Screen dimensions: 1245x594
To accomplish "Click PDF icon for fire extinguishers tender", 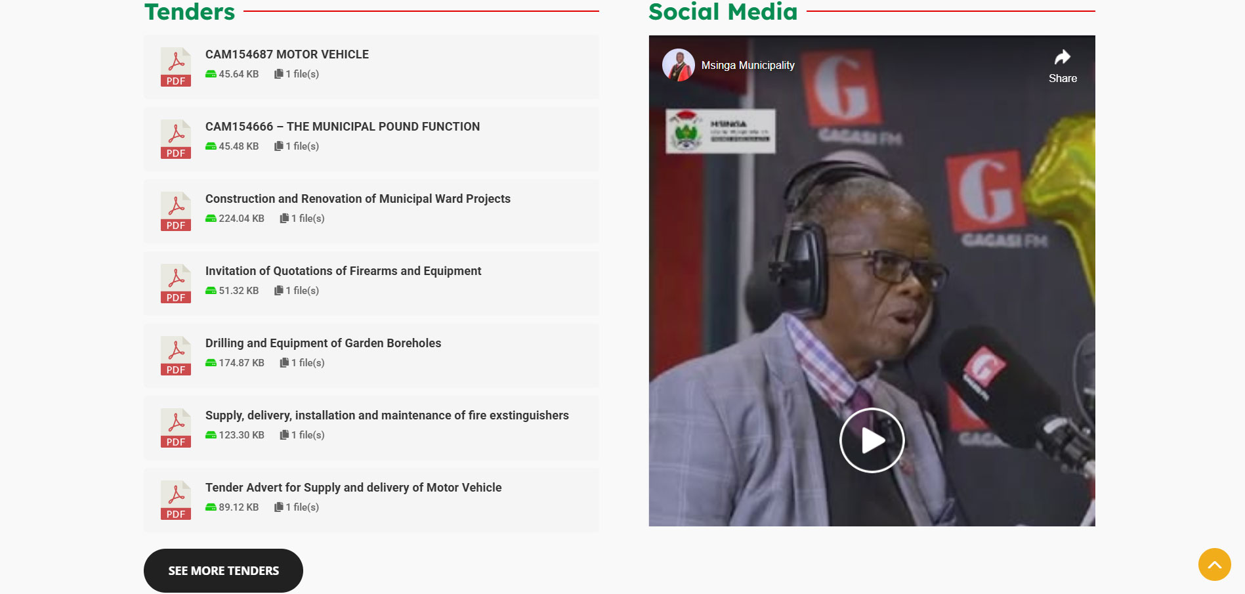I will [175, 428].
